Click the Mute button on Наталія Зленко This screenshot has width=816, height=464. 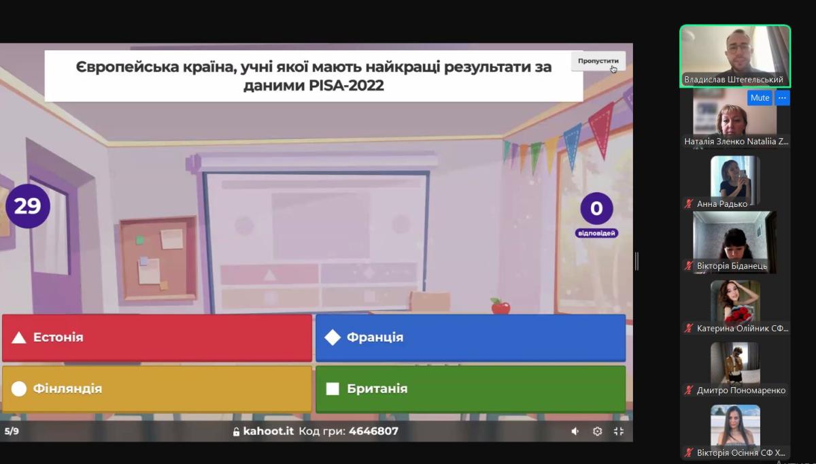[760, 98]
